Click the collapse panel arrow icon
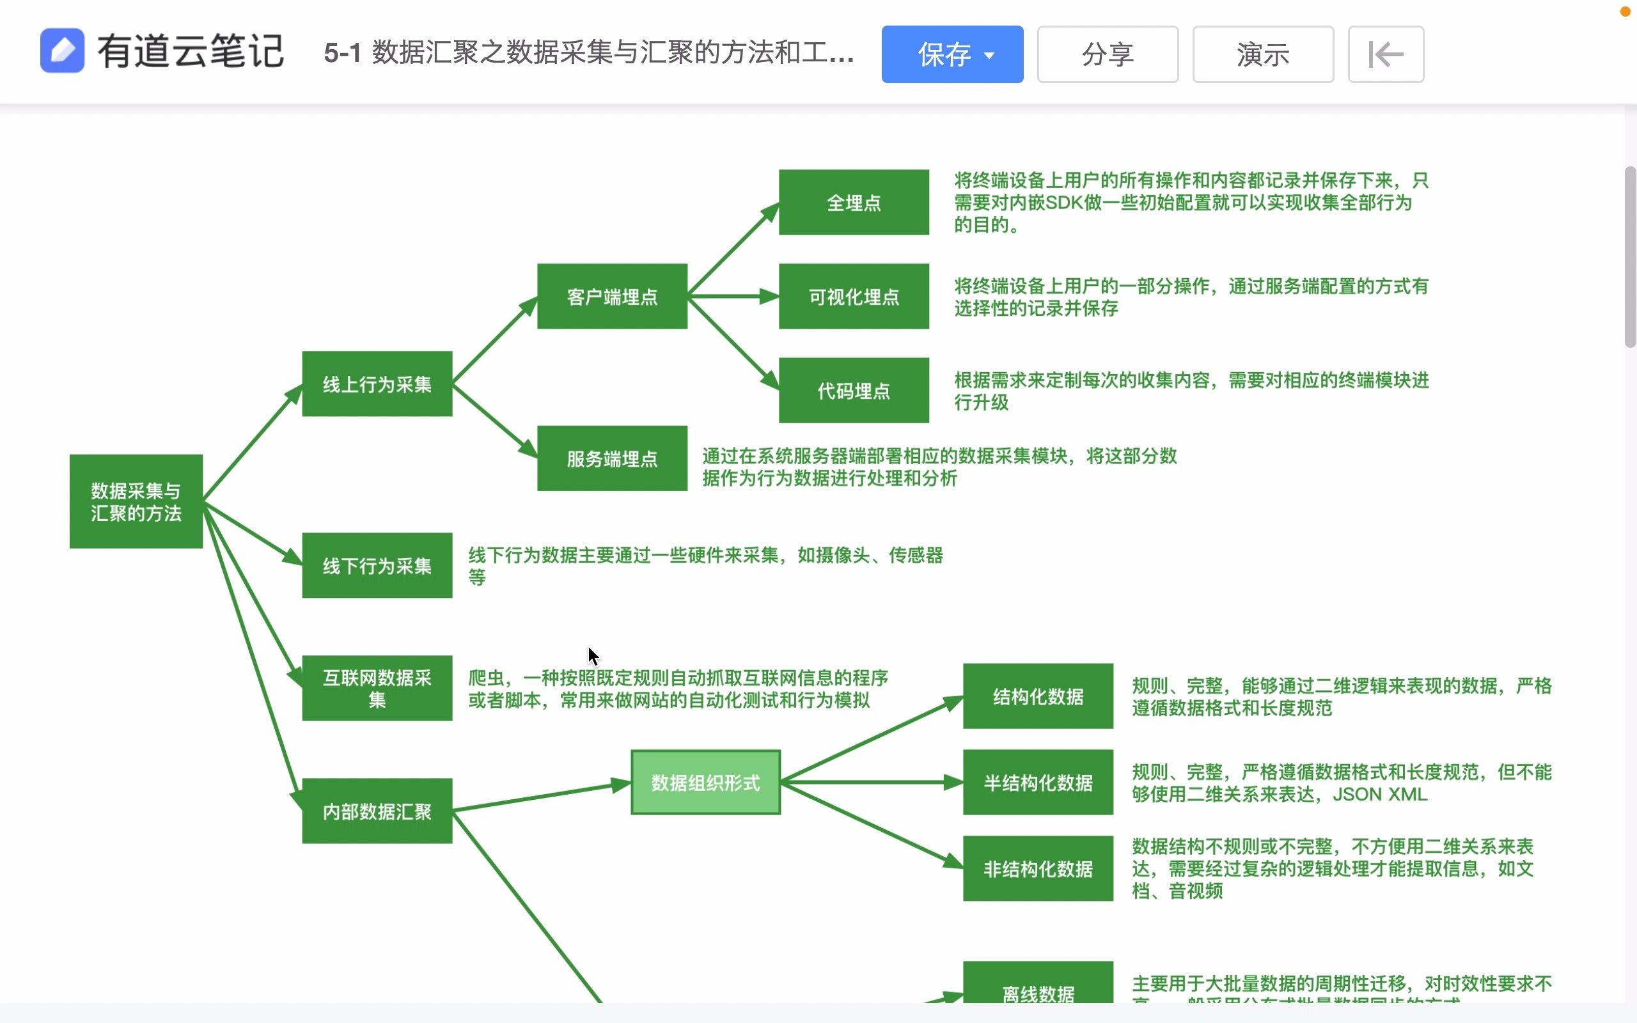1637x1023 pixels. tap(1385, 54)
